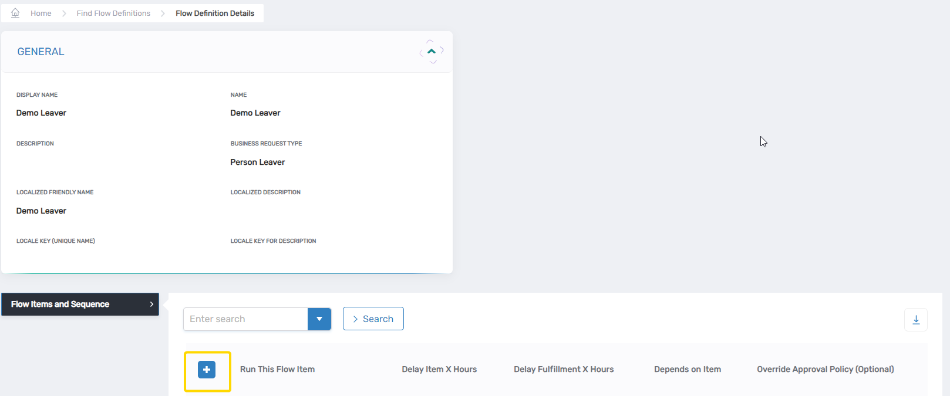The width and height of the screenshot is (950, 396).
Task: Click the chevron separator before Flow Definition Details
Action: tap(163, 13)
